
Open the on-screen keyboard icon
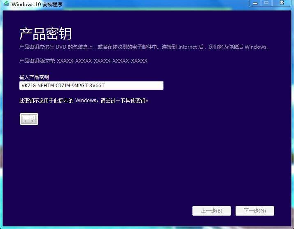29,119
